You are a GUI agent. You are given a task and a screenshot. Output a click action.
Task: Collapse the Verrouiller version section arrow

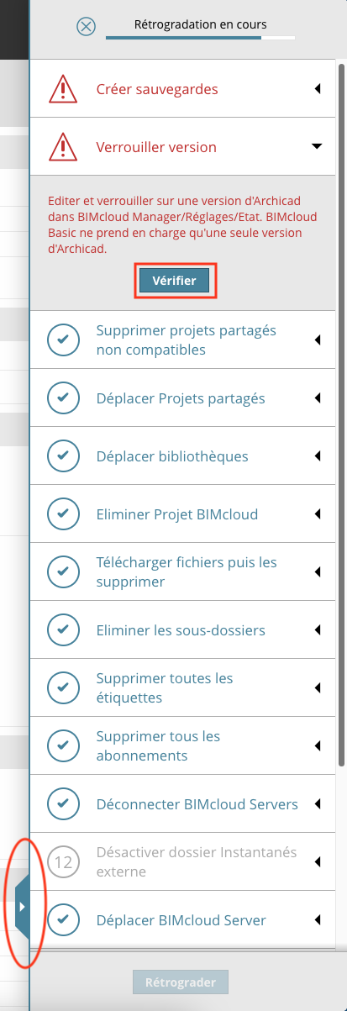click(x=317, y=146)
